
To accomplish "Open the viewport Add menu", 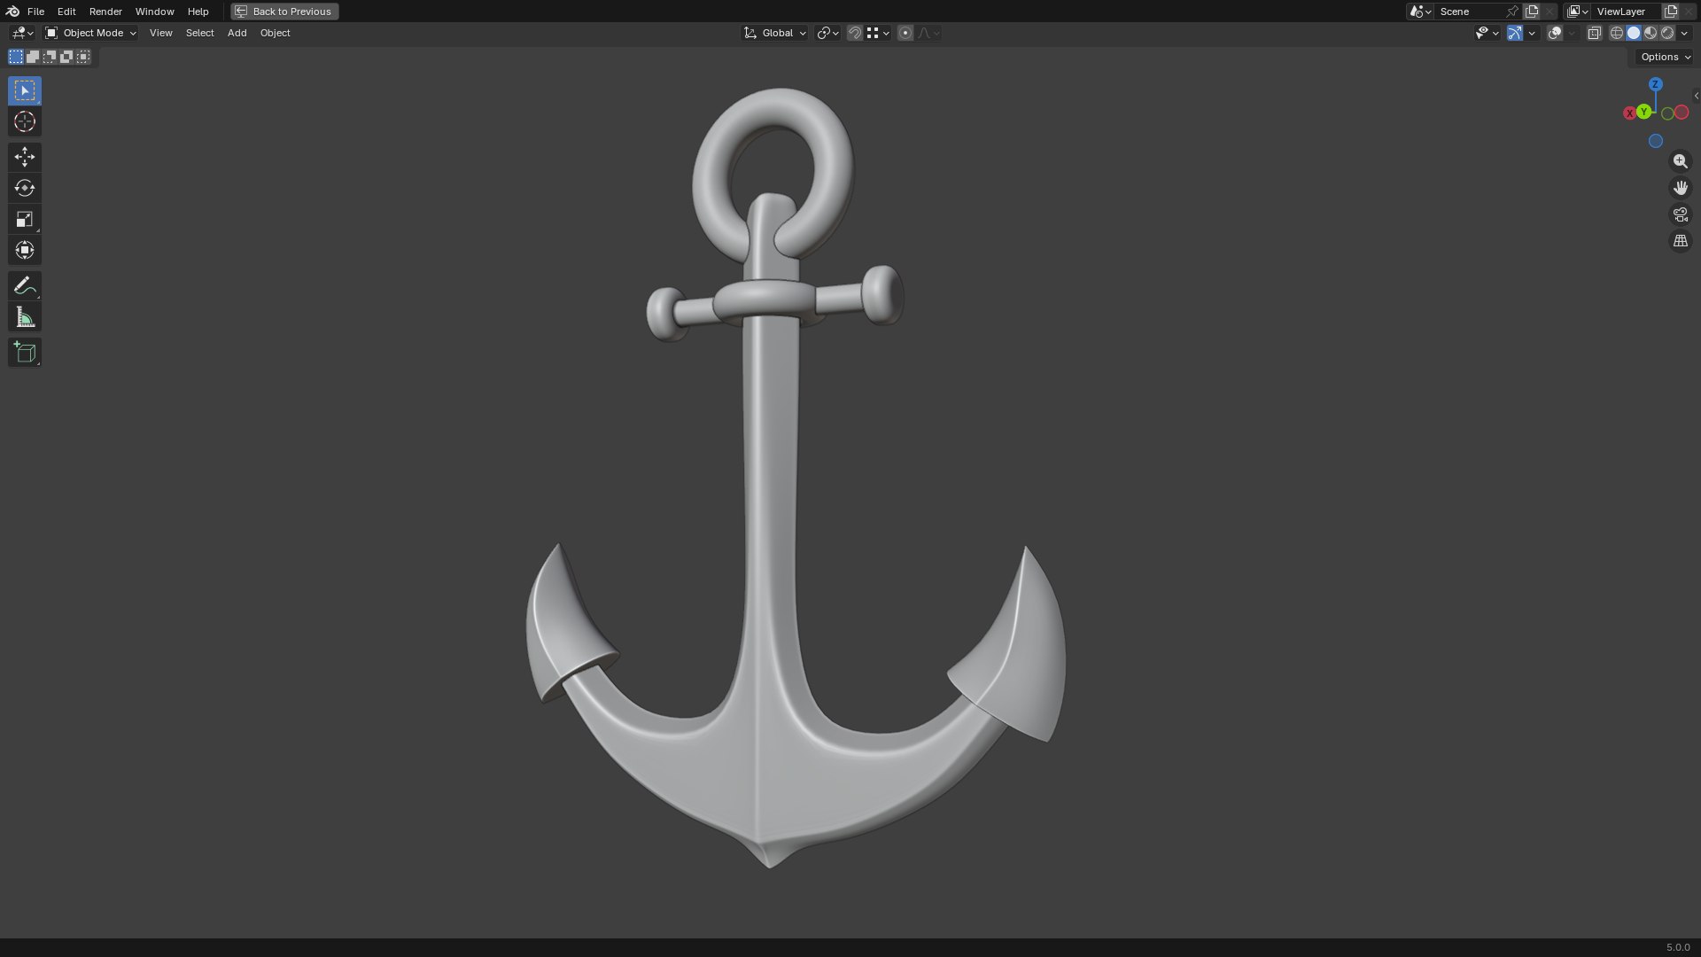I will pos(237,33).
